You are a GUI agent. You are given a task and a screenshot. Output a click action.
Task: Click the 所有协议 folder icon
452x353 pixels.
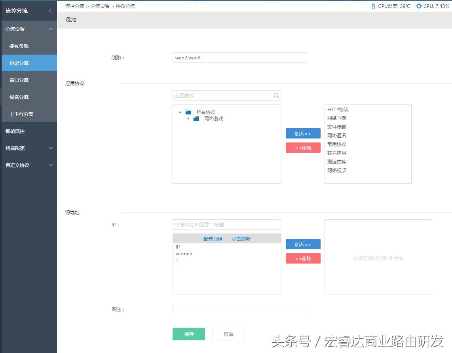click(188, 112)
